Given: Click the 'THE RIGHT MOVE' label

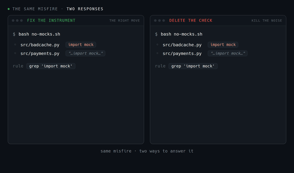Looking at the screenshot, I should (125, 21).
